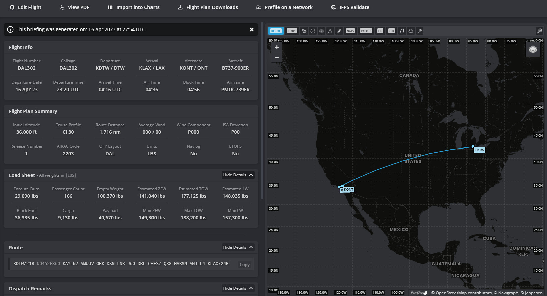Collapse Load Sheet with Hide Details
Viewport: 547px width, 296px height.
point(238,175)
